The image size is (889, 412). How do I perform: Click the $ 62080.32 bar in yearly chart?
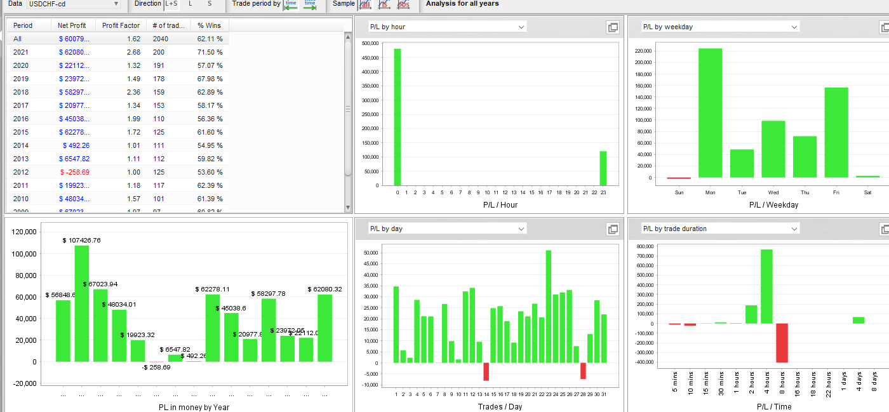click(x=325, y=328)
